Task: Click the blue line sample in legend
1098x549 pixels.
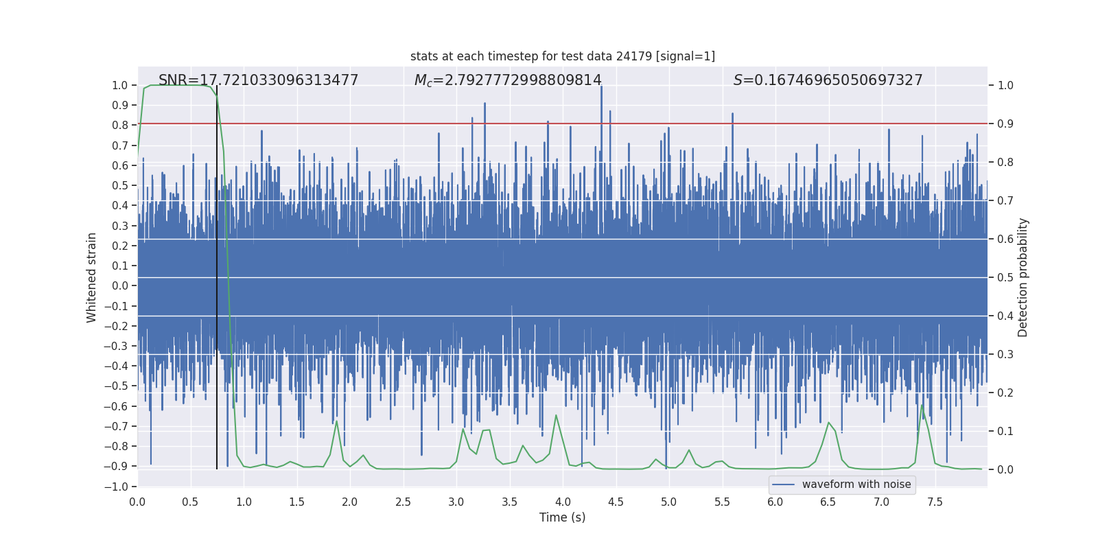Action: tap(784, 484)
